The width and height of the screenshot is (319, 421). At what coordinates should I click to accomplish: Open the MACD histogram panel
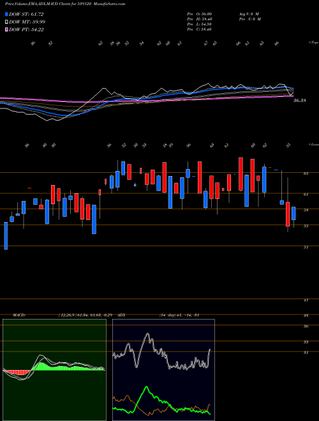tap(54, 370)
